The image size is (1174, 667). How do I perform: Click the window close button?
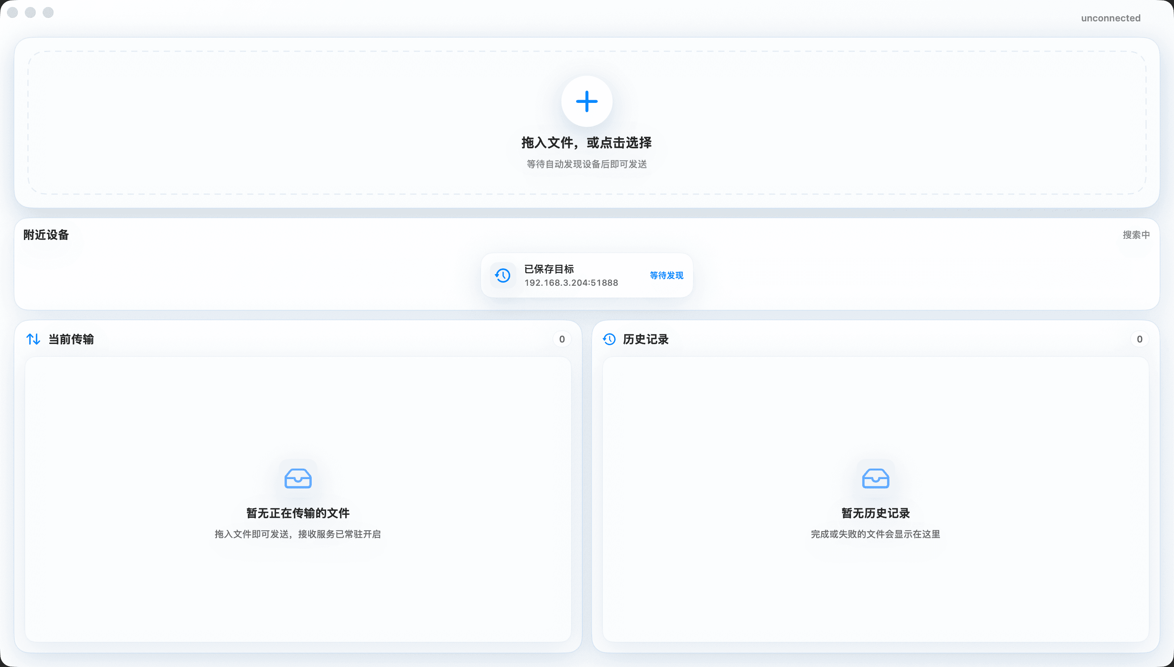13,12
